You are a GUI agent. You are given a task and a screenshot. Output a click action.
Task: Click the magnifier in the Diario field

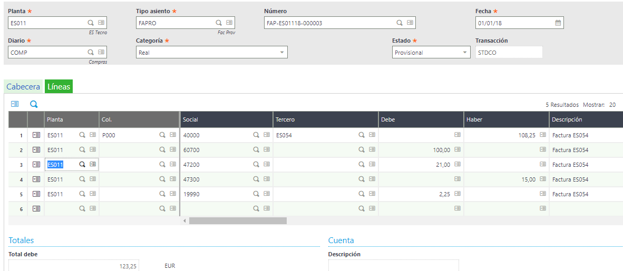click(91, 52)
